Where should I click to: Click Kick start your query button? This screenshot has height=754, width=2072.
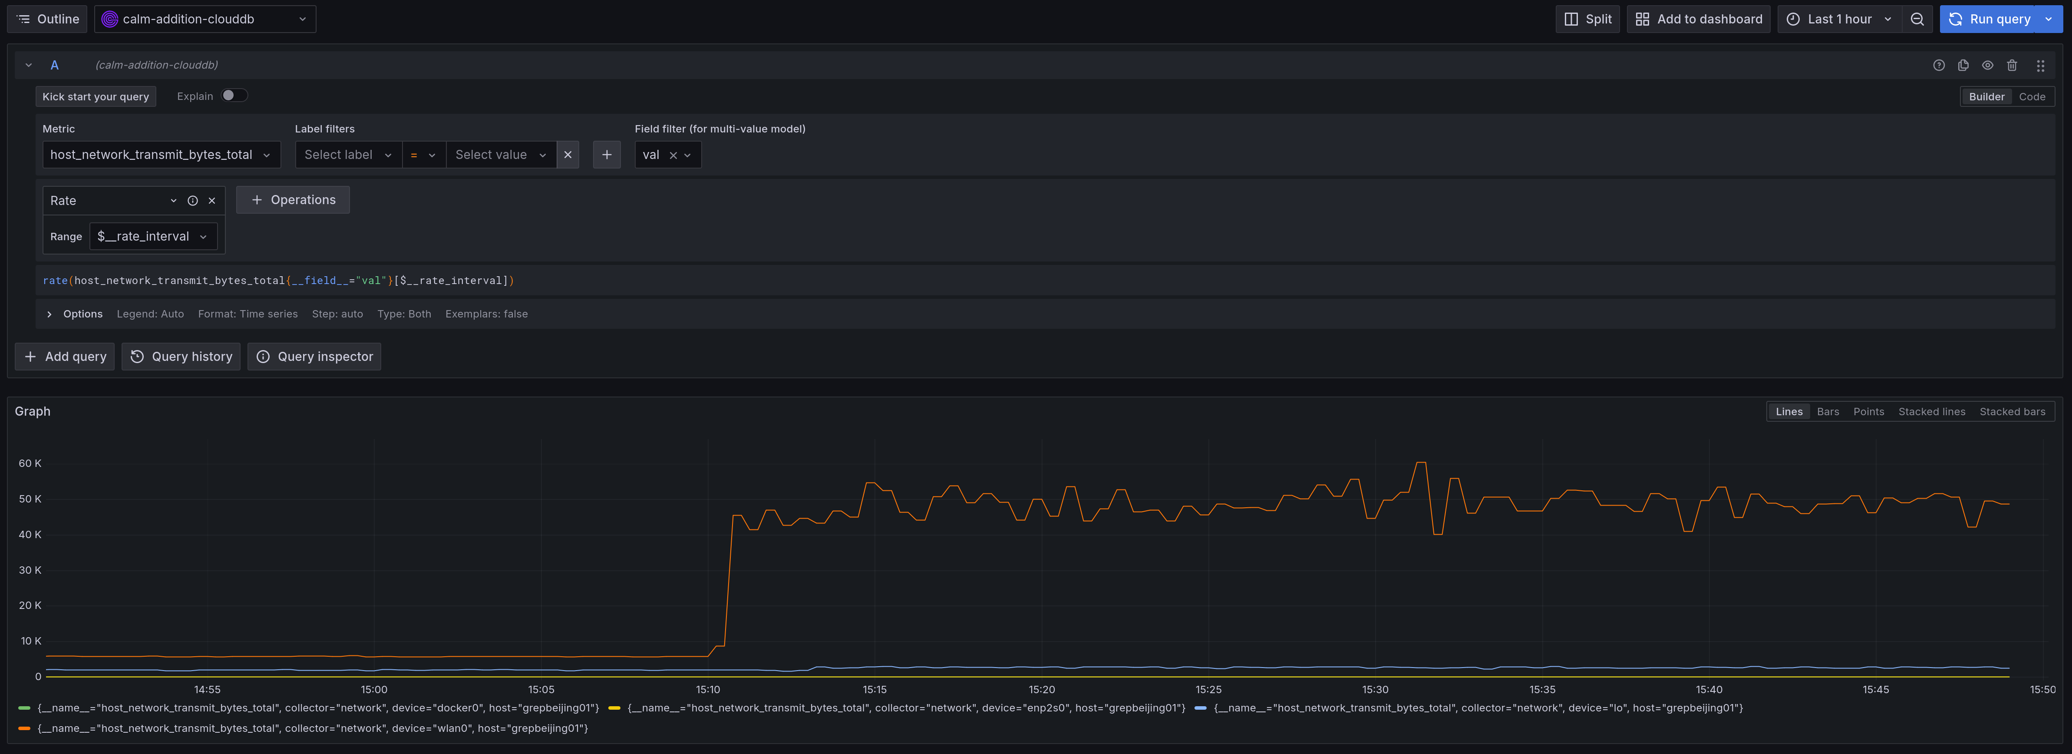point(96,96)
